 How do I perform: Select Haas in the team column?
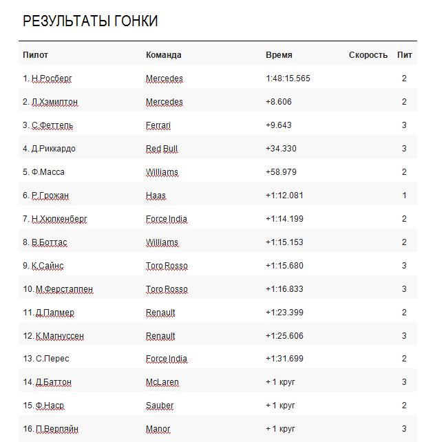[156, 196]
